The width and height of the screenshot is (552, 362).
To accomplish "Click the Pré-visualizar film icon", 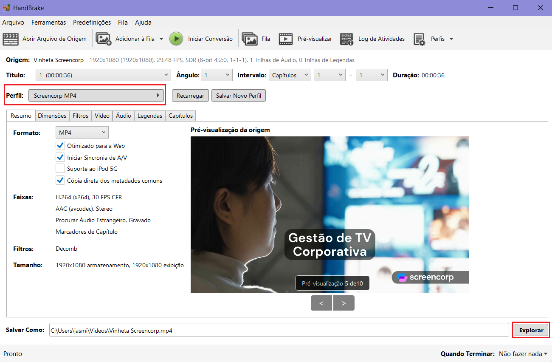I will (x=285, y=39).
